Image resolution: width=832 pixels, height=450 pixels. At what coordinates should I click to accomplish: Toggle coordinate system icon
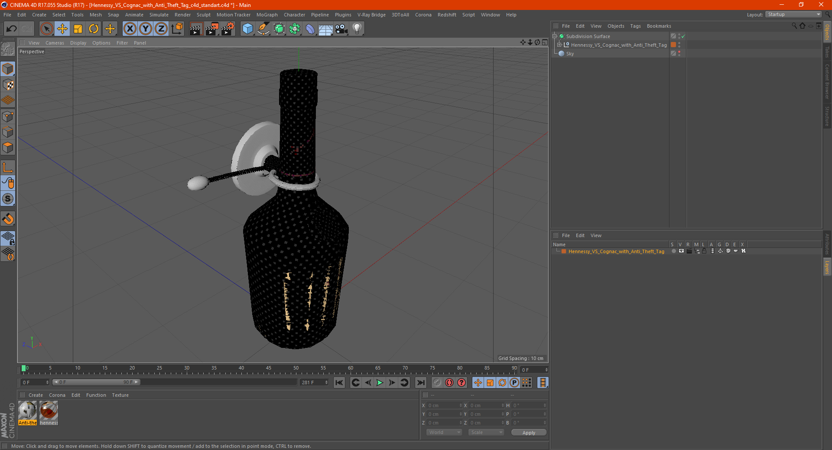click(177, 29)
